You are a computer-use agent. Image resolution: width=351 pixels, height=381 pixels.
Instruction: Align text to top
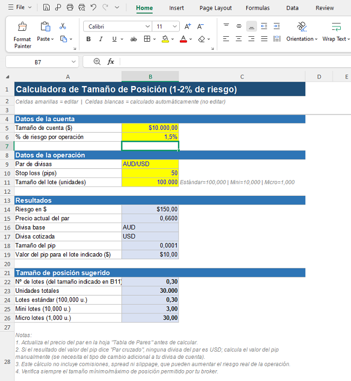click(226, 26)
